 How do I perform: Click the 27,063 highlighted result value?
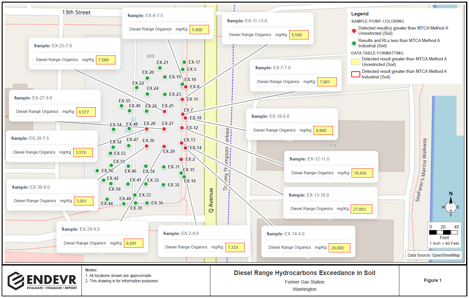(362, 209)
